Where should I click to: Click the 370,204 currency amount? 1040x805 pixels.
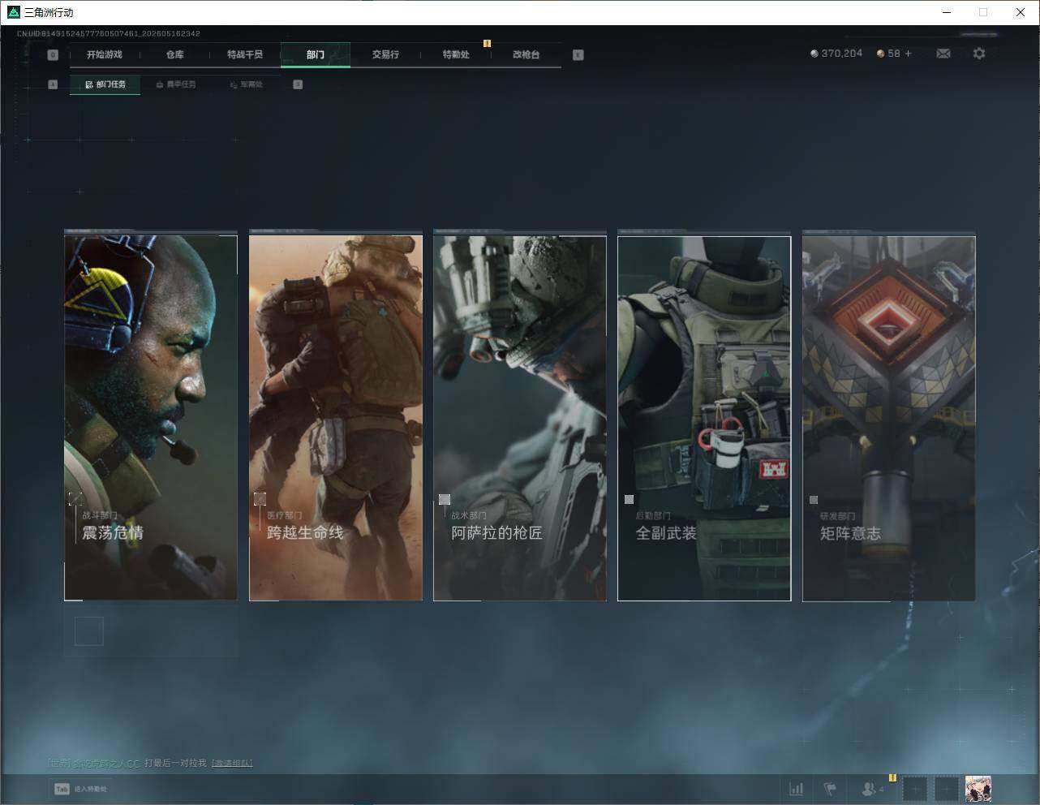(x=842, y=54)
